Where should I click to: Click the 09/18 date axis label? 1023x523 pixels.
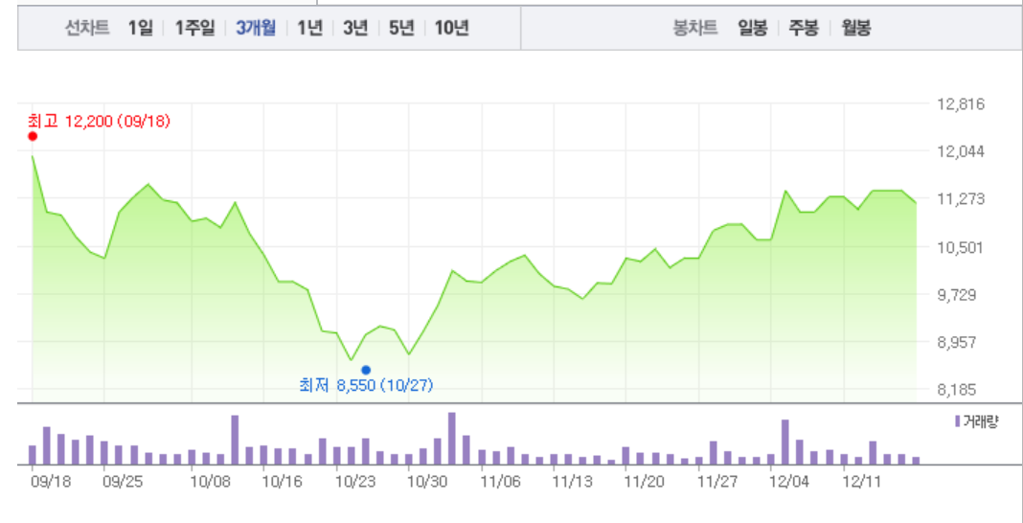pos(50,482)
